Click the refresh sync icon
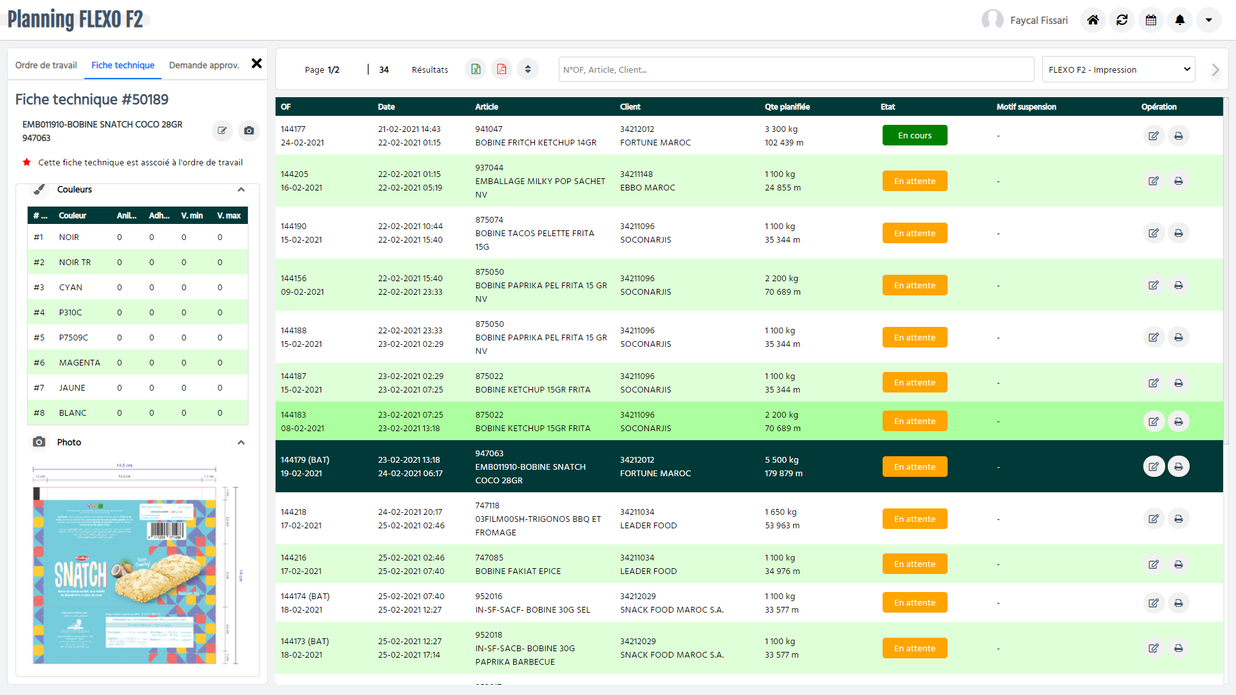 tap(1122, 20)
